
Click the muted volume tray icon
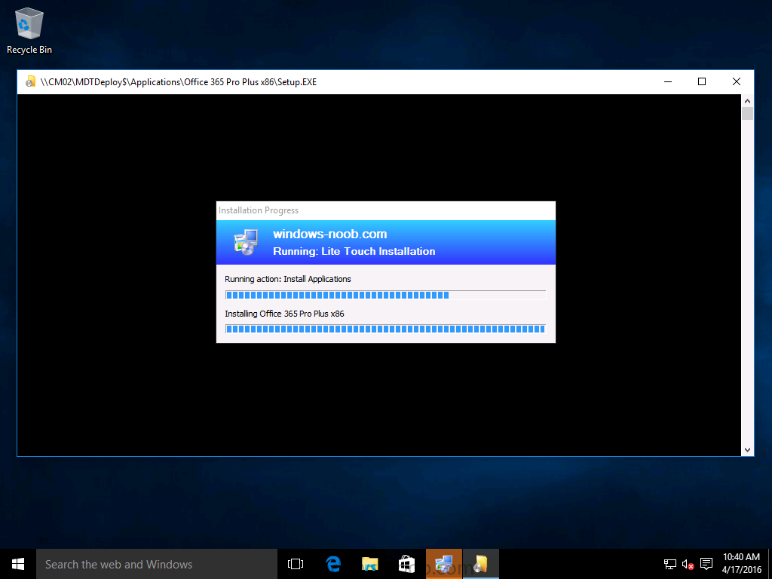pyautogui.click(x=688, y=564)
